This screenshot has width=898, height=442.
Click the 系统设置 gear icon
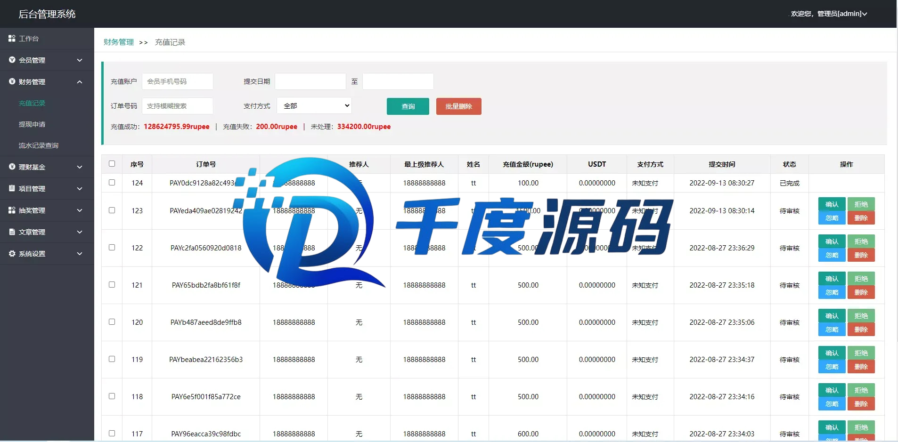pyautogui.click(x=12, y=253)
